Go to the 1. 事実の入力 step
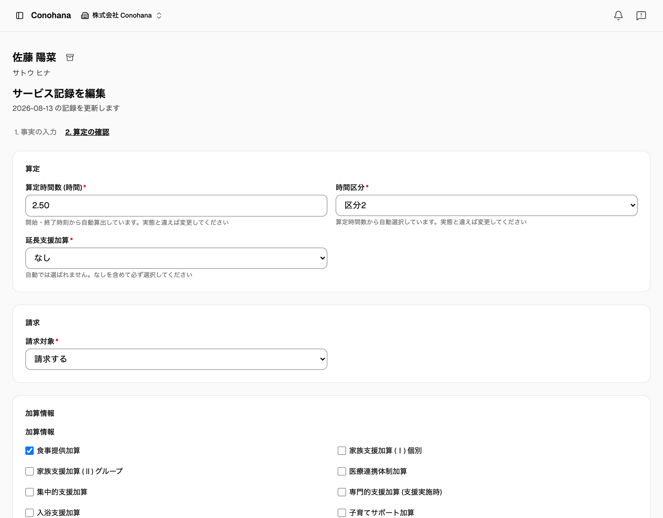 pos(35,132)
